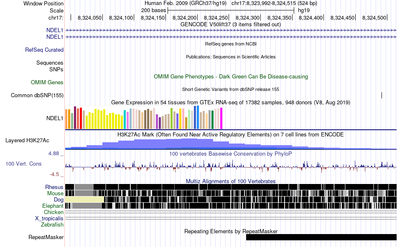Click the RefSeq genes from NCBI title
Image resolution: width=397 pixels, height=247 pixels.
pos(231,44)
